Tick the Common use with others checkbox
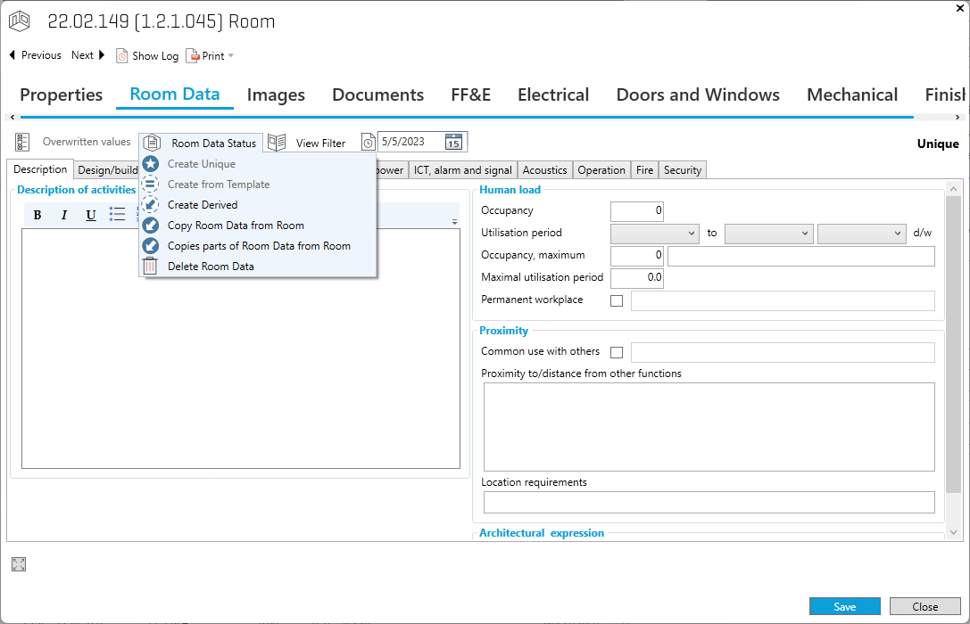The height and width of the screenshot is (624, 970). [x=617, y=352]
